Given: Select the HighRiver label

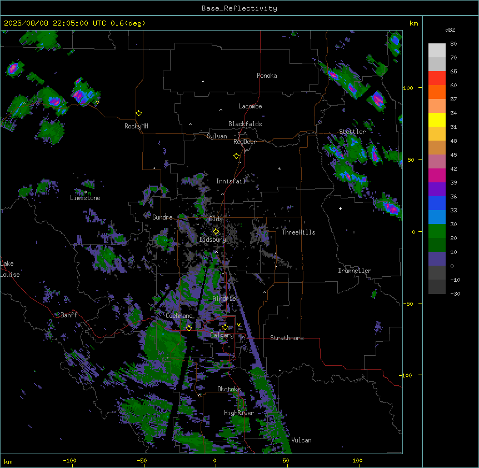Looking at the screenshot, I should [239, 413].
